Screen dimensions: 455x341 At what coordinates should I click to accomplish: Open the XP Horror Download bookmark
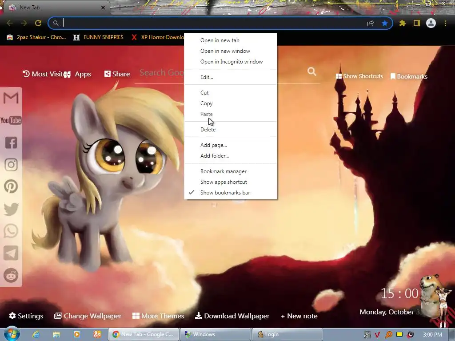point(157,37)
